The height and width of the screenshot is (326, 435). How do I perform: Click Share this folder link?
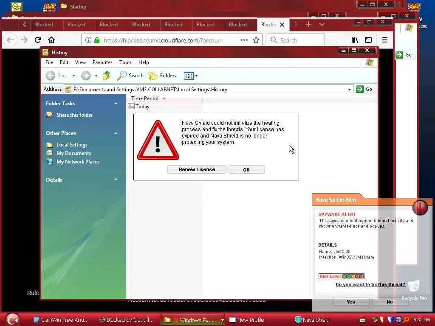coord(74,115)
